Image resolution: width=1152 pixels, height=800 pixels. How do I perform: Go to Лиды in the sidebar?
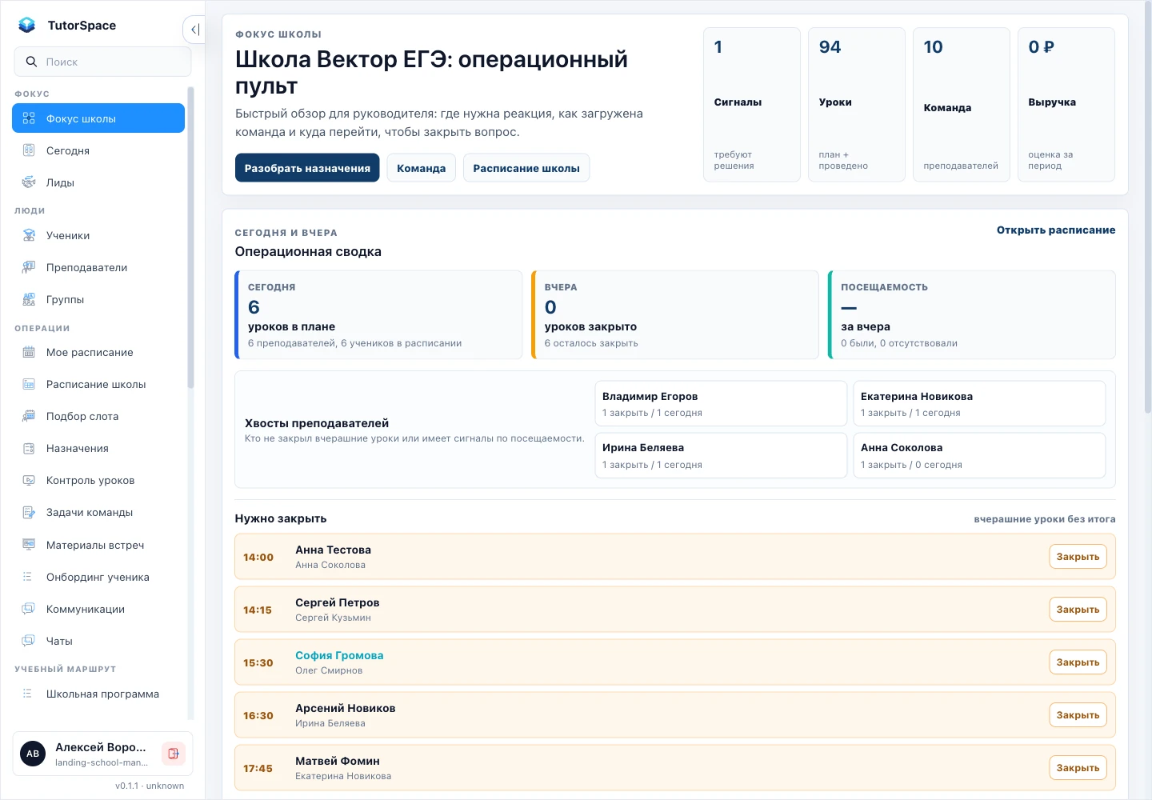point(98,182)
